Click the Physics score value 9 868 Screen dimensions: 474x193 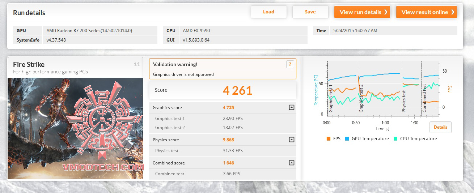coord(228,140)
